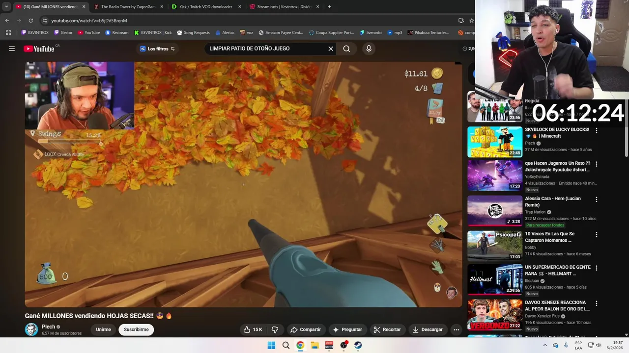Screen dimensions: 629x353
Task: Expand hidden system tray icons
Action: [x=544, y=345]
